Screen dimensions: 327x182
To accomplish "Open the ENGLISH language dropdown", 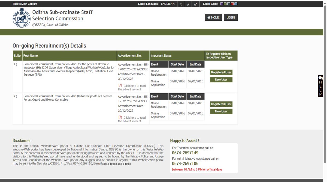I will 168,4.
